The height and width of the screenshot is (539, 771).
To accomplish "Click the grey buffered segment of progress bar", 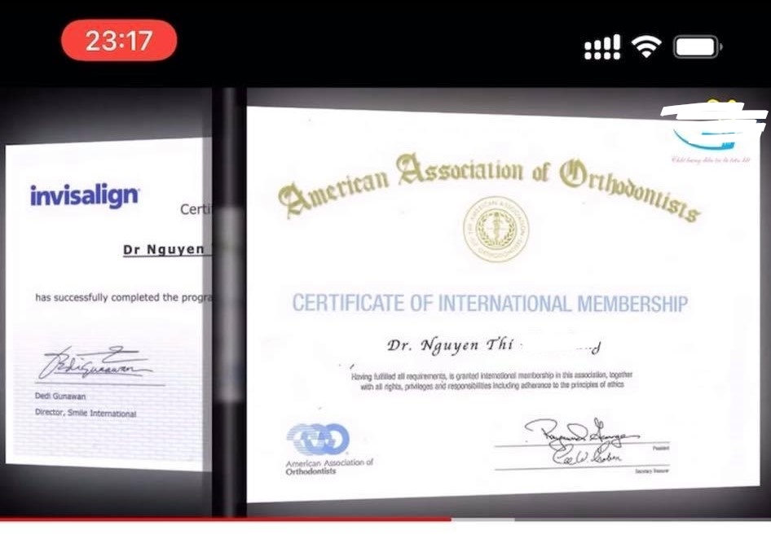I will 482,519.
